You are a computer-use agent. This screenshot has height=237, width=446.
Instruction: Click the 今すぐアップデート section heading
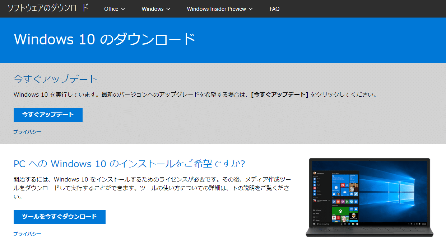[x=56, y=79]
